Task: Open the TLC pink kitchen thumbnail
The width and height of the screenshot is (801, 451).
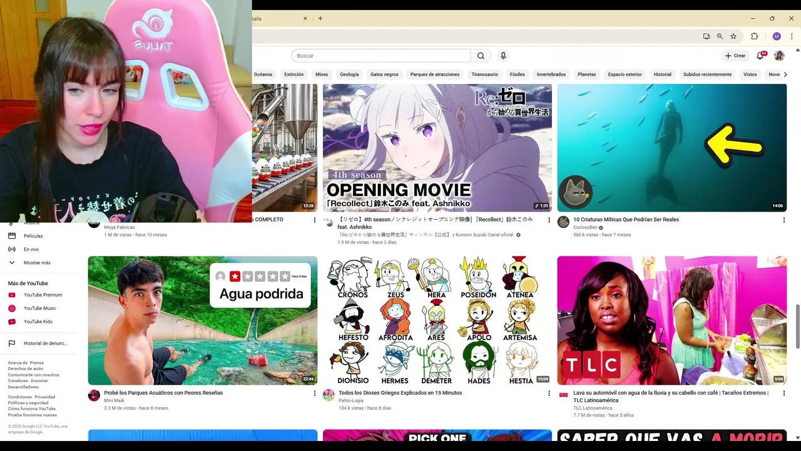Action: (672, 321)
